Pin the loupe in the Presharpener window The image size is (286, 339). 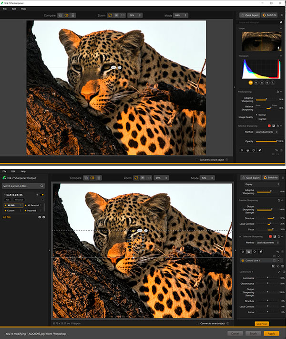281,22
